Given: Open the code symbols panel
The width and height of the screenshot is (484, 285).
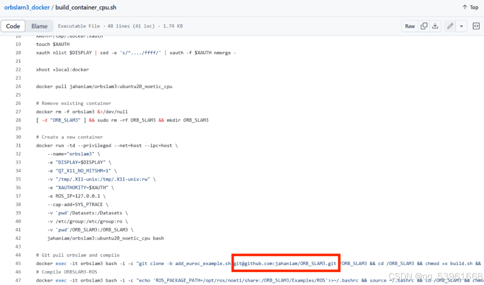Looking at the screenshot, I should (x=476, y=26).
